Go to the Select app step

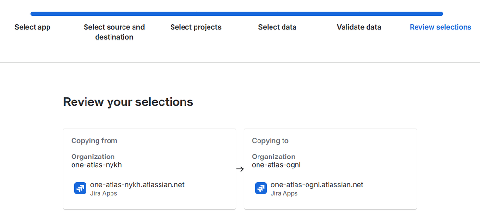tap(32, 27)
